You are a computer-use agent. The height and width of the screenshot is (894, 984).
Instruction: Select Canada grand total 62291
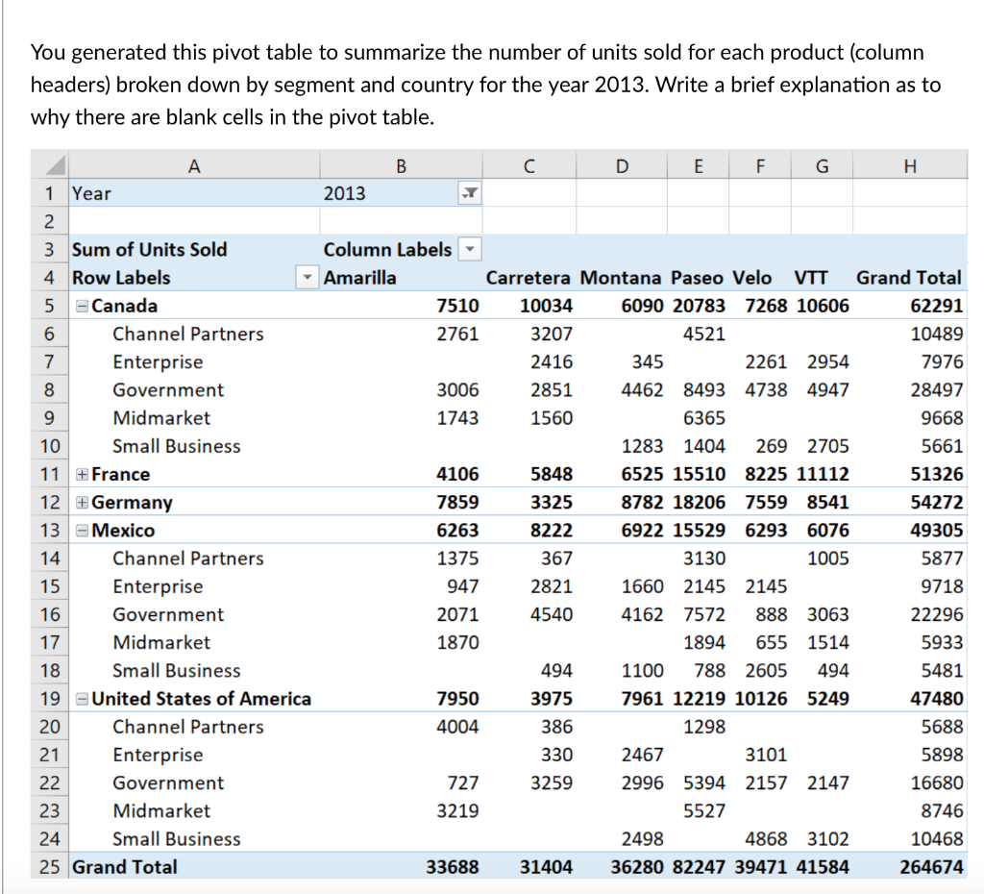click(936, 306)
